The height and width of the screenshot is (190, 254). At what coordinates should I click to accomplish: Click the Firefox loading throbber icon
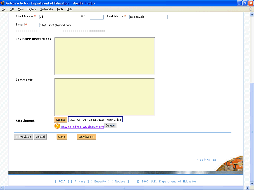tap(251, 9)
